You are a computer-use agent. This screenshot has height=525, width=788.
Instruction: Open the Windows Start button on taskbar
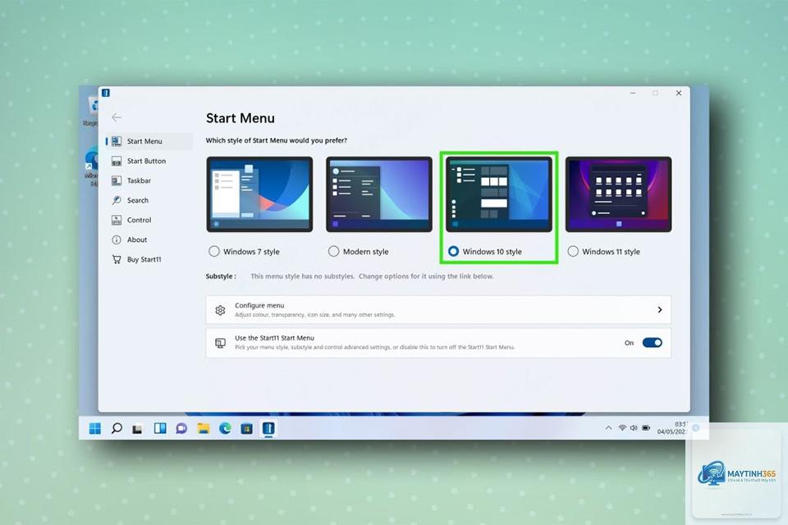point(95,428)
